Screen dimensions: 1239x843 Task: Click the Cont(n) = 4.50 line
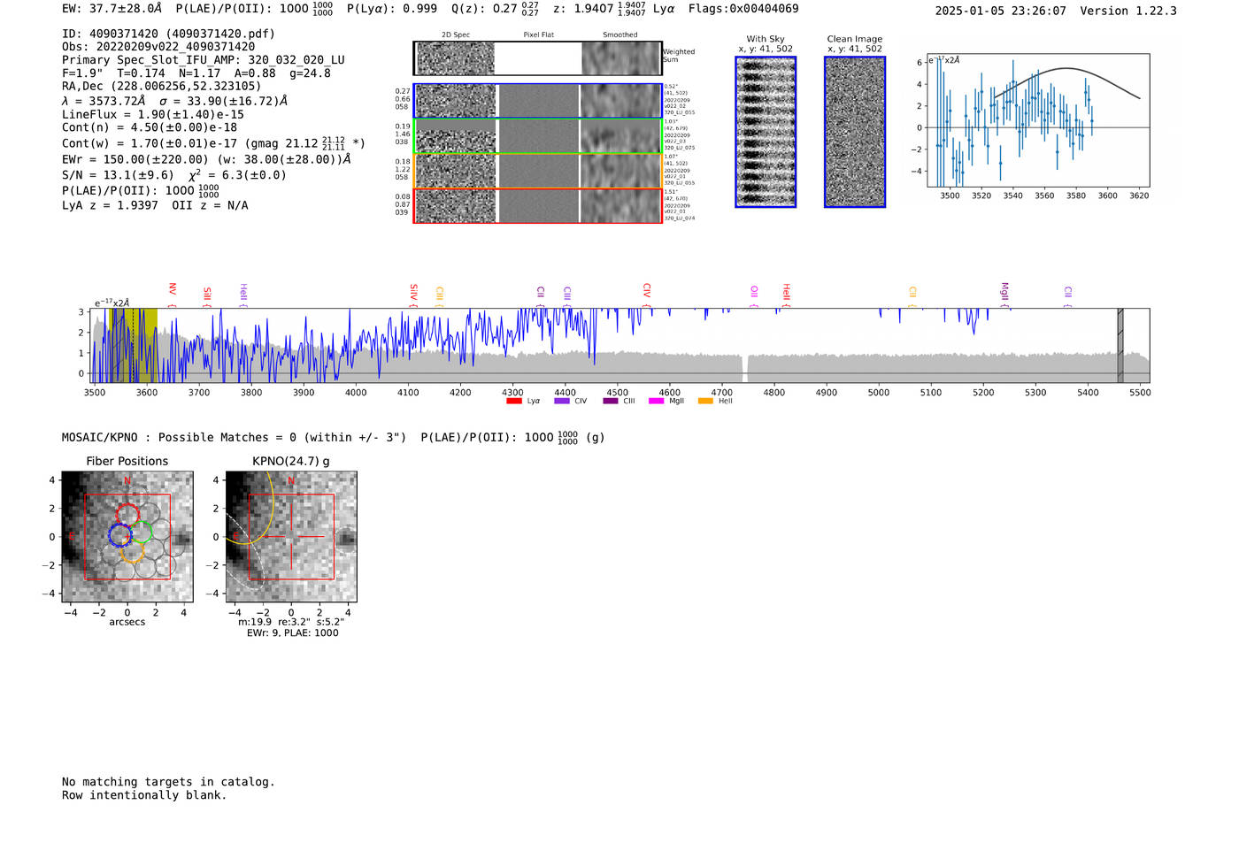(x=150, y=127)
